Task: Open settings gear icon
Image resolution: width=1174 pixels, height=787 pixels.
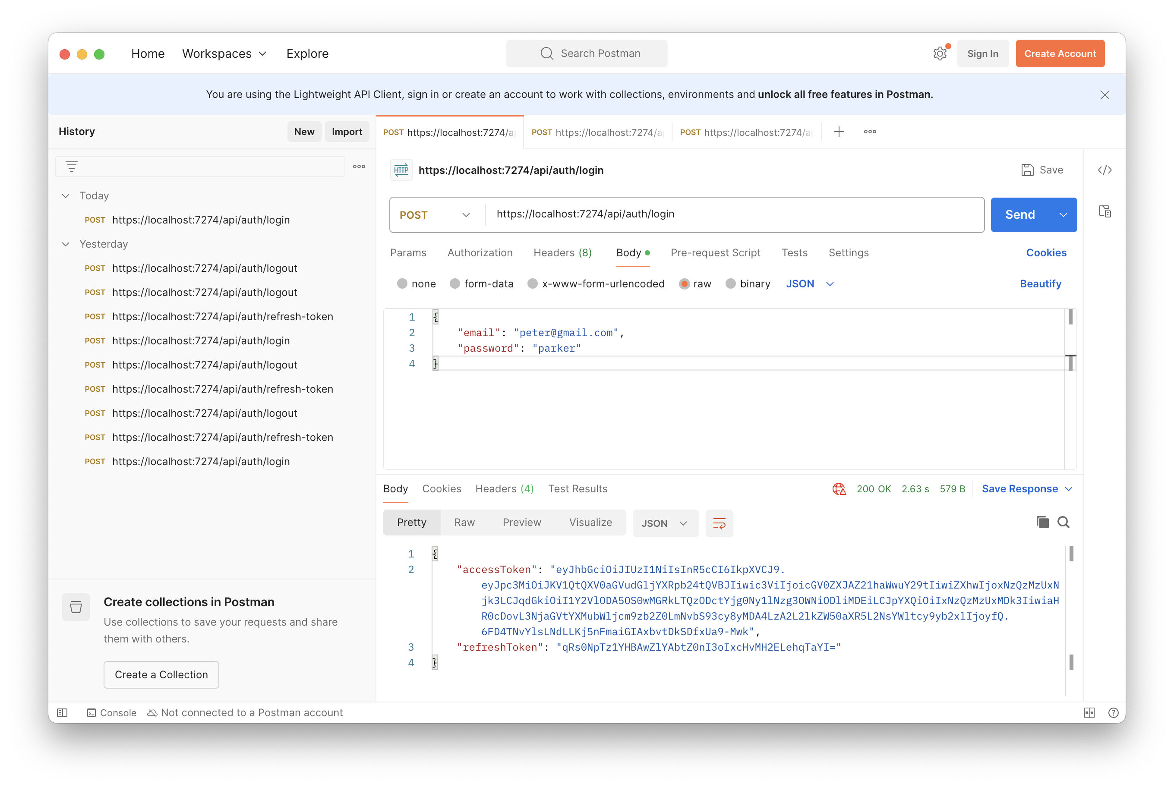Action: pos(940,54)
